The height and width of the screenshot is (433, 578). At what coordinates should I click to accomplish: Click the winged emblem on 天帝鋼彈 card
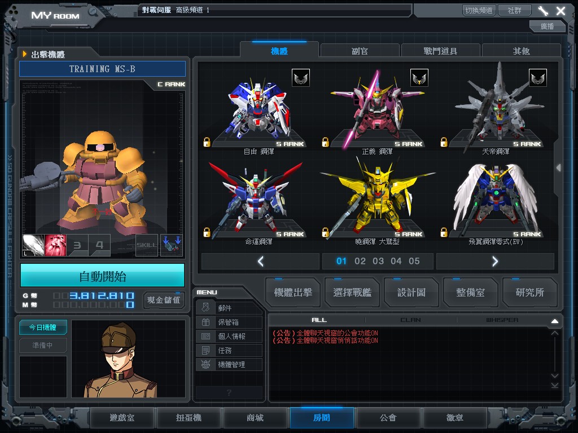click(538, 78)
